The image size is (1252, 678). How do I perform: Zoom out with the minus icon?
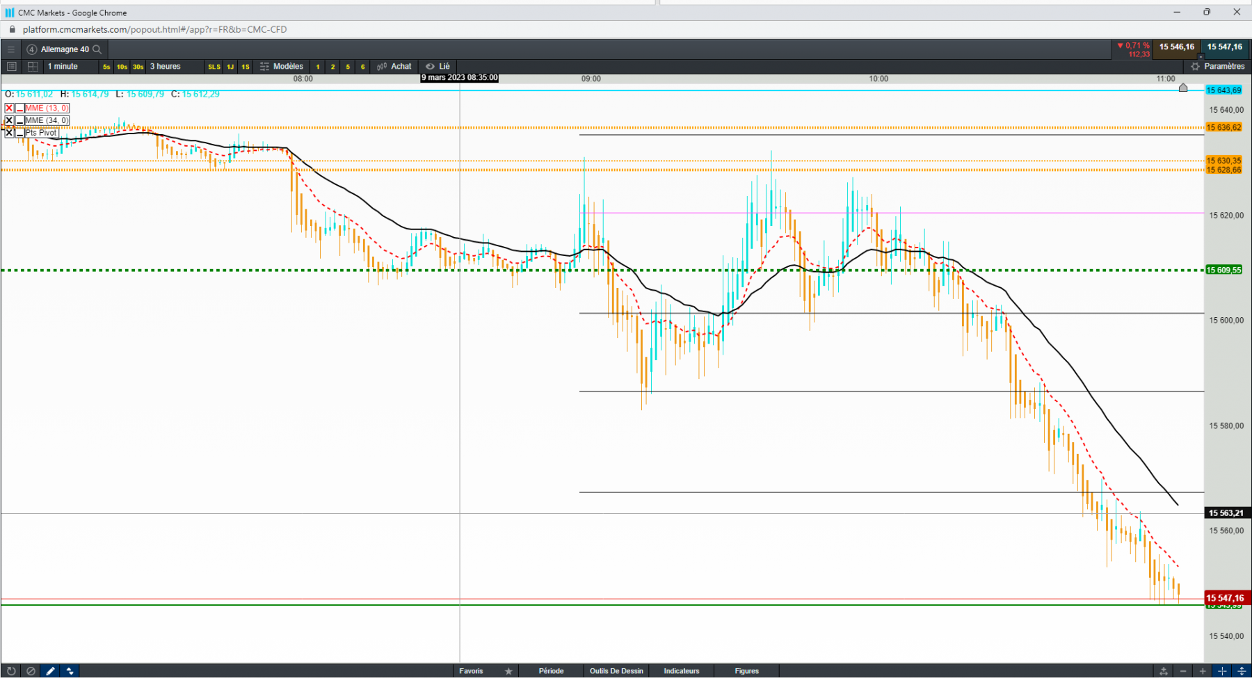[1183, 671]
